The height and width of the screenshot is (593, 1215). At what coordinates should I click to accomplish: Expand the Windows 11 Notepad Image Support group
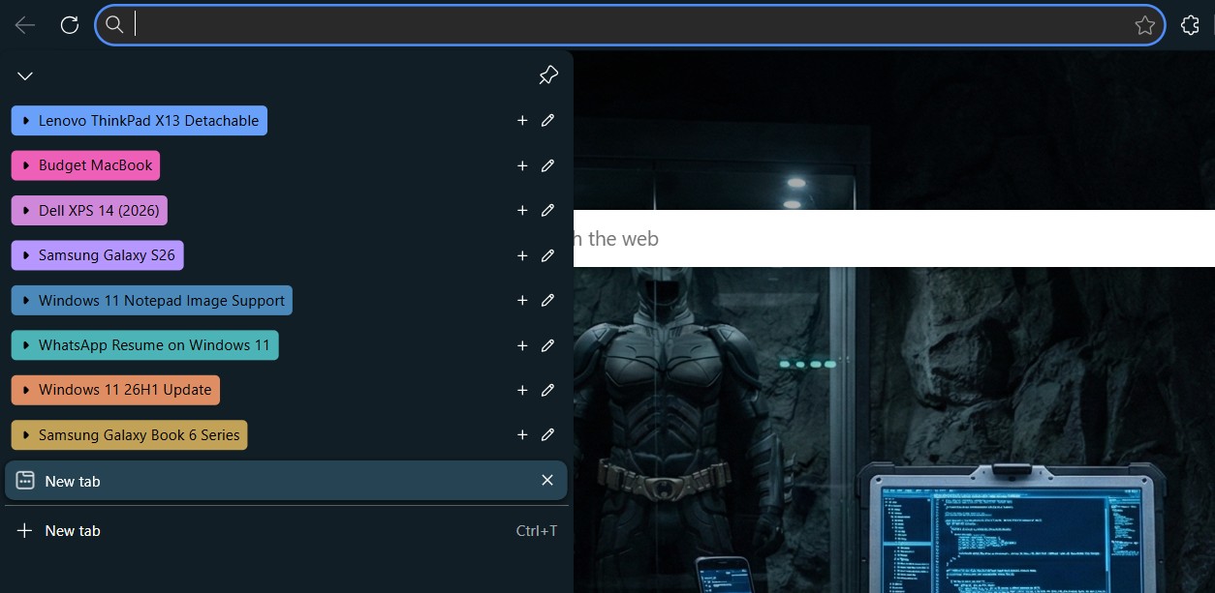point(151,300)
